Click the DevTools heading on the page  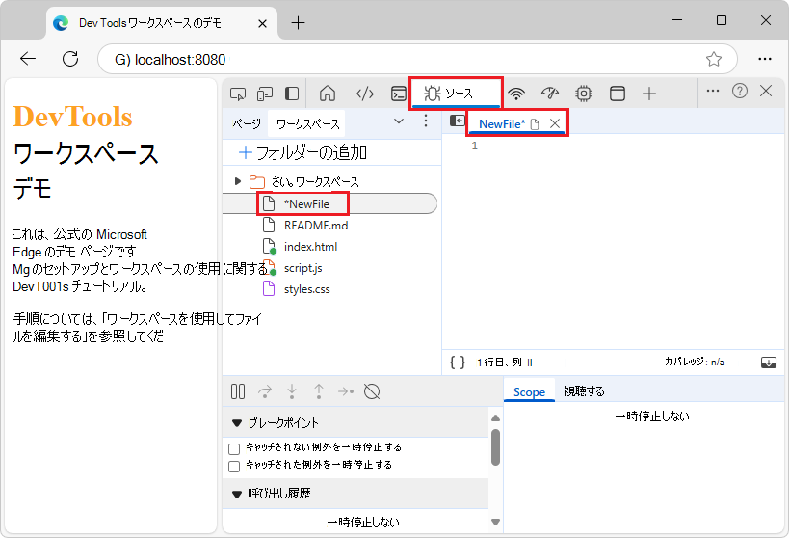(72, 117)
